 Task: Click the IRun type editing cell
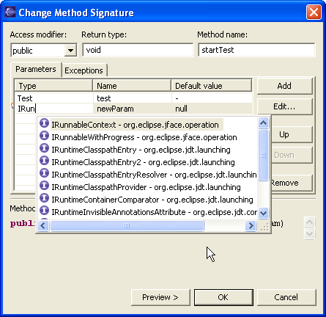coord(54,109)
